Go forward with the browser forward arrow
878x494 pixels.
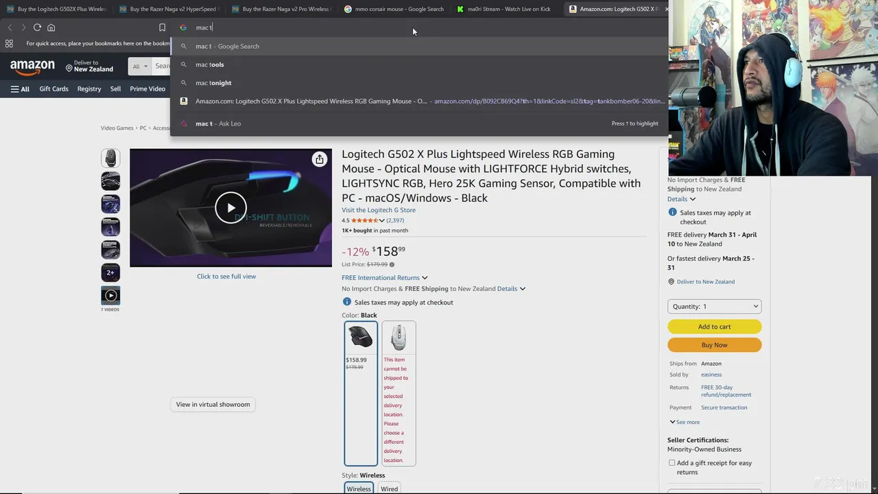[x=23, y=27]
